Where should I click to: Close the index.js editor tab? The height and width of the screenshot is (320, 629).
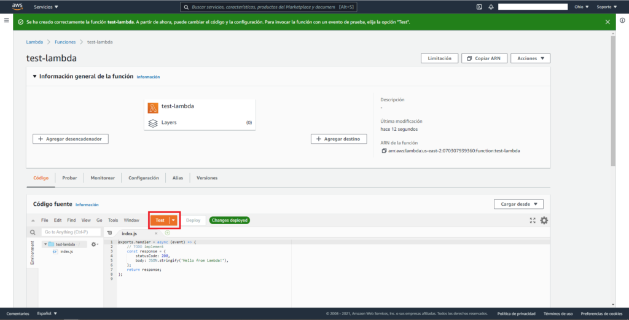[x=156, y=233]
